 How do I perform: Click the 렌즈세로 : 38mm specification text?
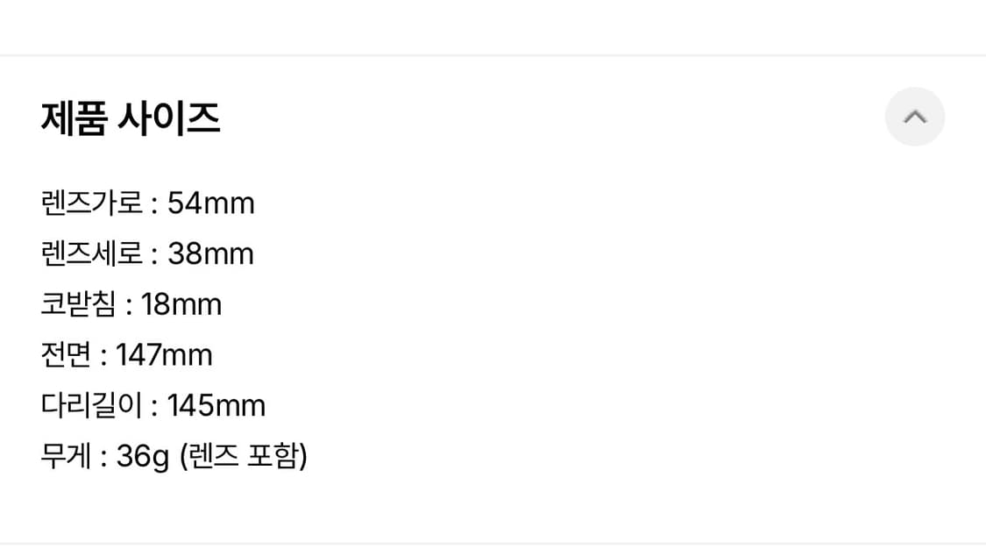tap(146, 253)
